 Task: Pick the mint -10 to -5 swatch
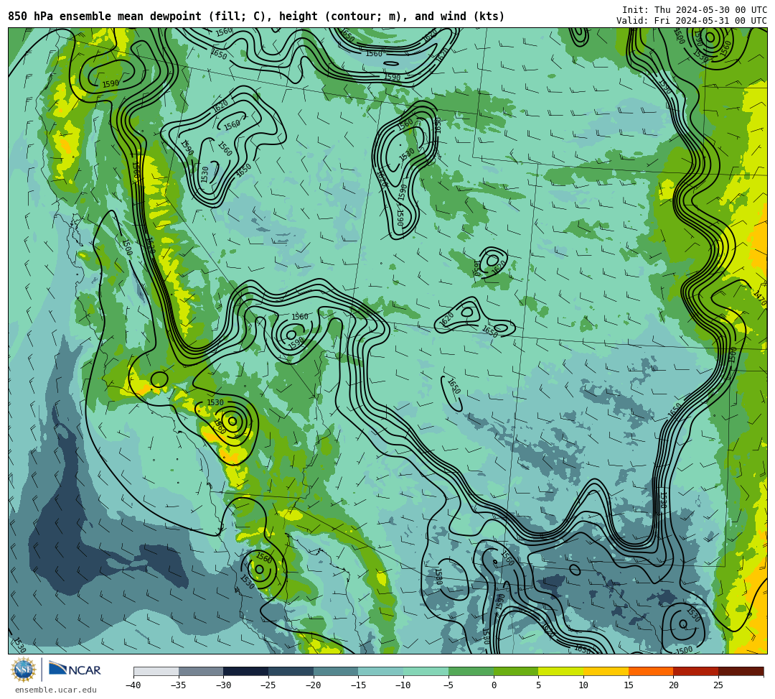426,671
